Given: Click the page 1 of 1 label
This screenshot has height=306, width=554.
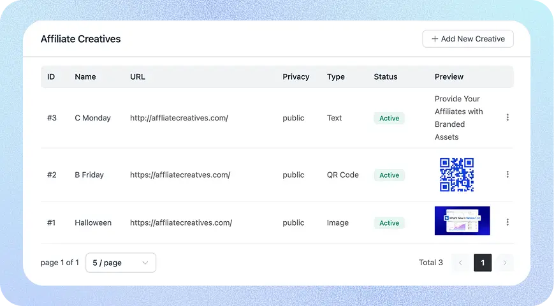Looking at the screenshot, I should [x=60, y=263].
